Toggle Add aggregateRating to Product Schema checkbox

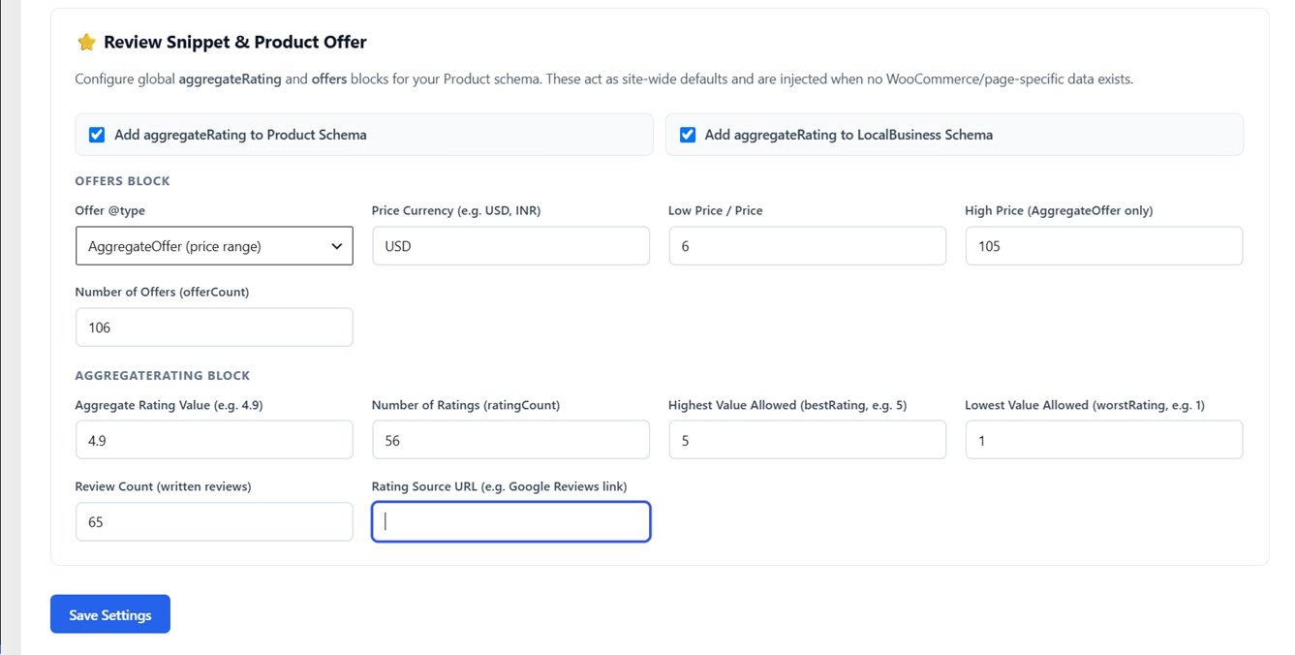tap(97, 135)
